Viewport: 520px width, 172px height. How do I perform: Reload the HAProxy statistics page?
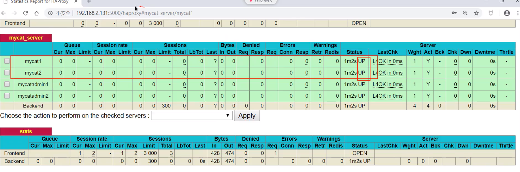point(26,13)
